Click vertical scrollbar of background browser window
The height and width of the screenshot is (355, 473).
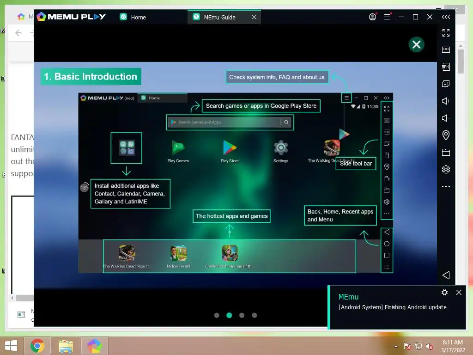point(461,61)
